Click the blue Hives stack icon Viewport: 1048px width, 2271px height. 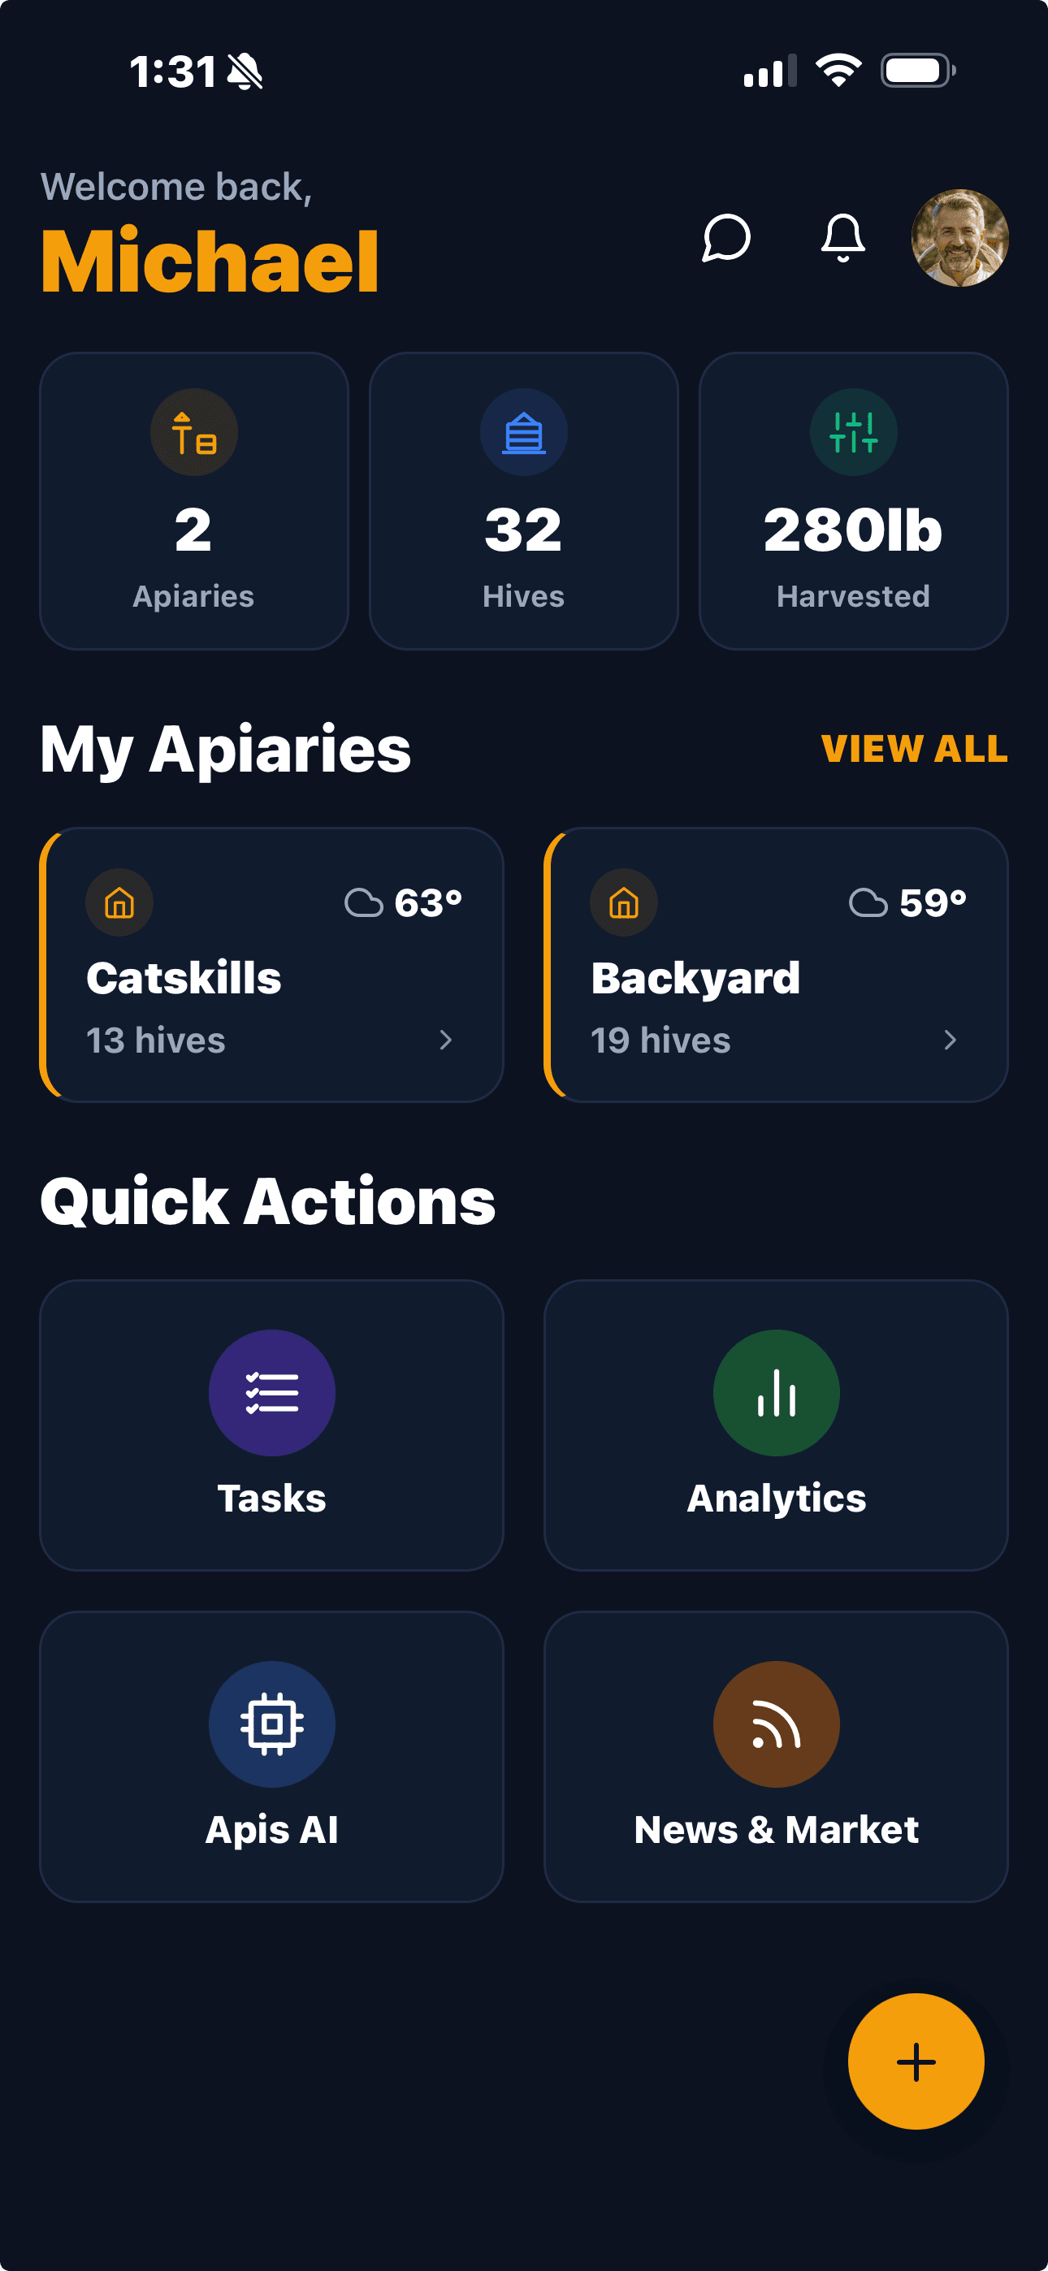[523, 431]
